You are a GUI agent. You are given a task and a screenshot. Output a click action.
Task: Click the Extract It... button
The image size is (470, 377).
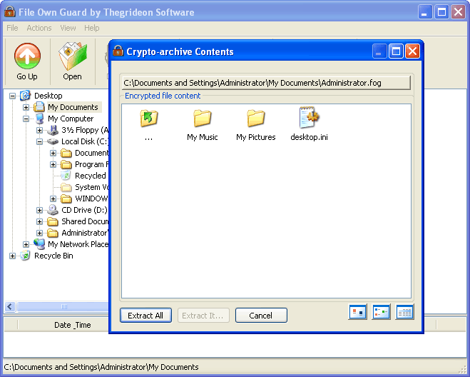pyautogui.click(x=203, y=315)
